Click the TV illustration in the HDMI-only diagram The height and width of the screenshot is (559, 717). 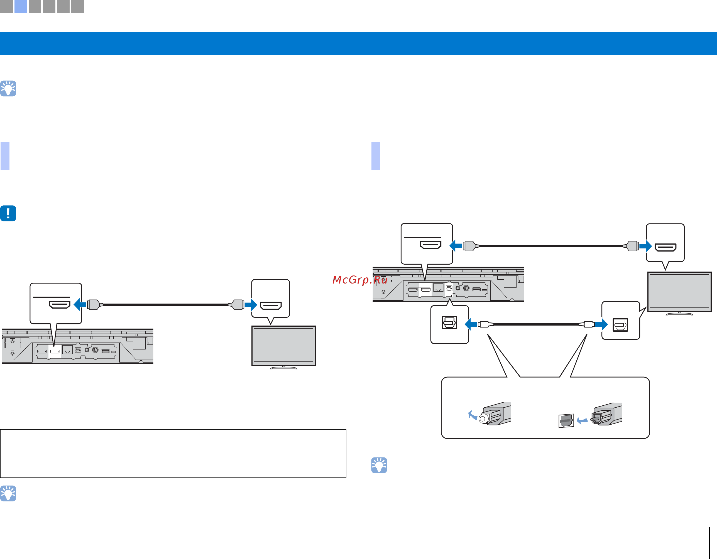pyautogui.click(x=284, y=347)
